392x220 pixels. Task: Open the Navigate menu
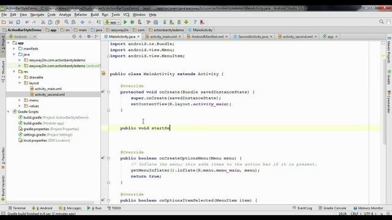pos(37,15)
